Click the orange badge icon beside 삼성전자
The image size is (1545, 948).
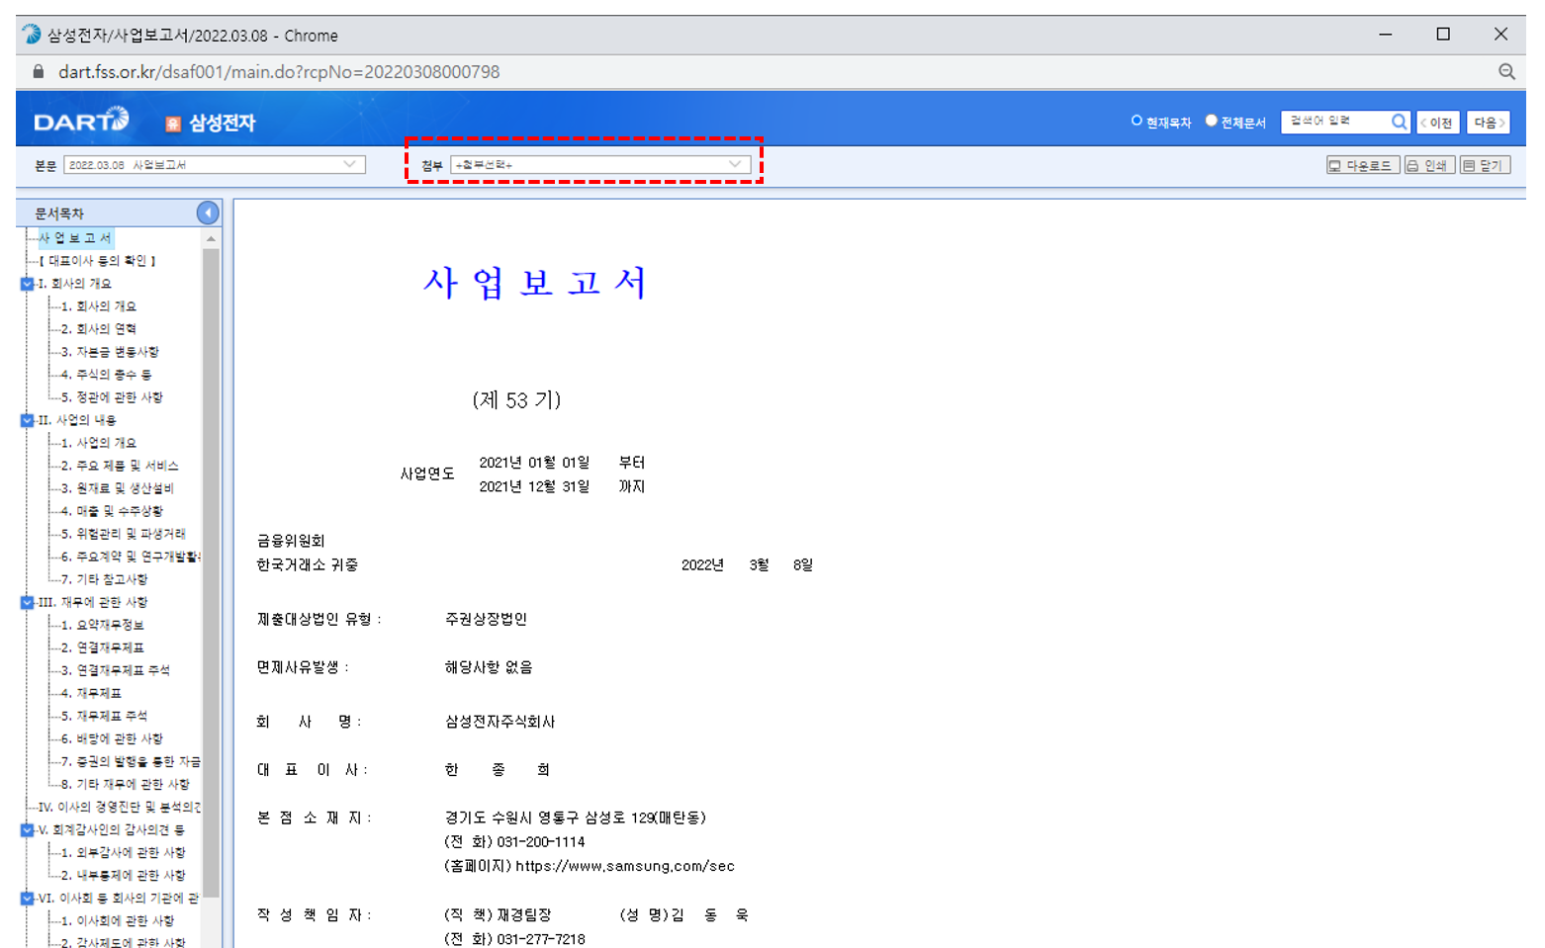173,124
